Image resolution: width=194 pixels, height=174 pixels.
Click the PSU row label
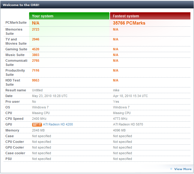pos(8,159)
